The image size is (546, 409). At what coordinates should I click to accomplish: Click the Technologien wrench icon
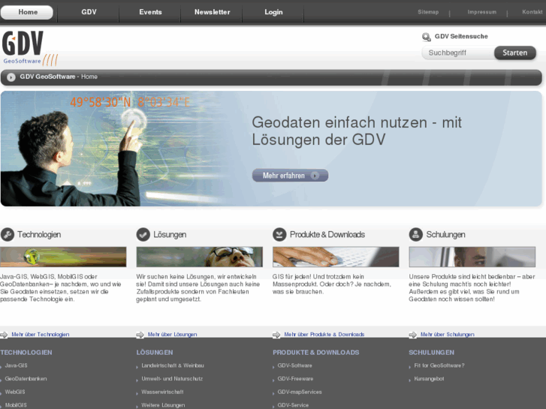click(8, 235)
